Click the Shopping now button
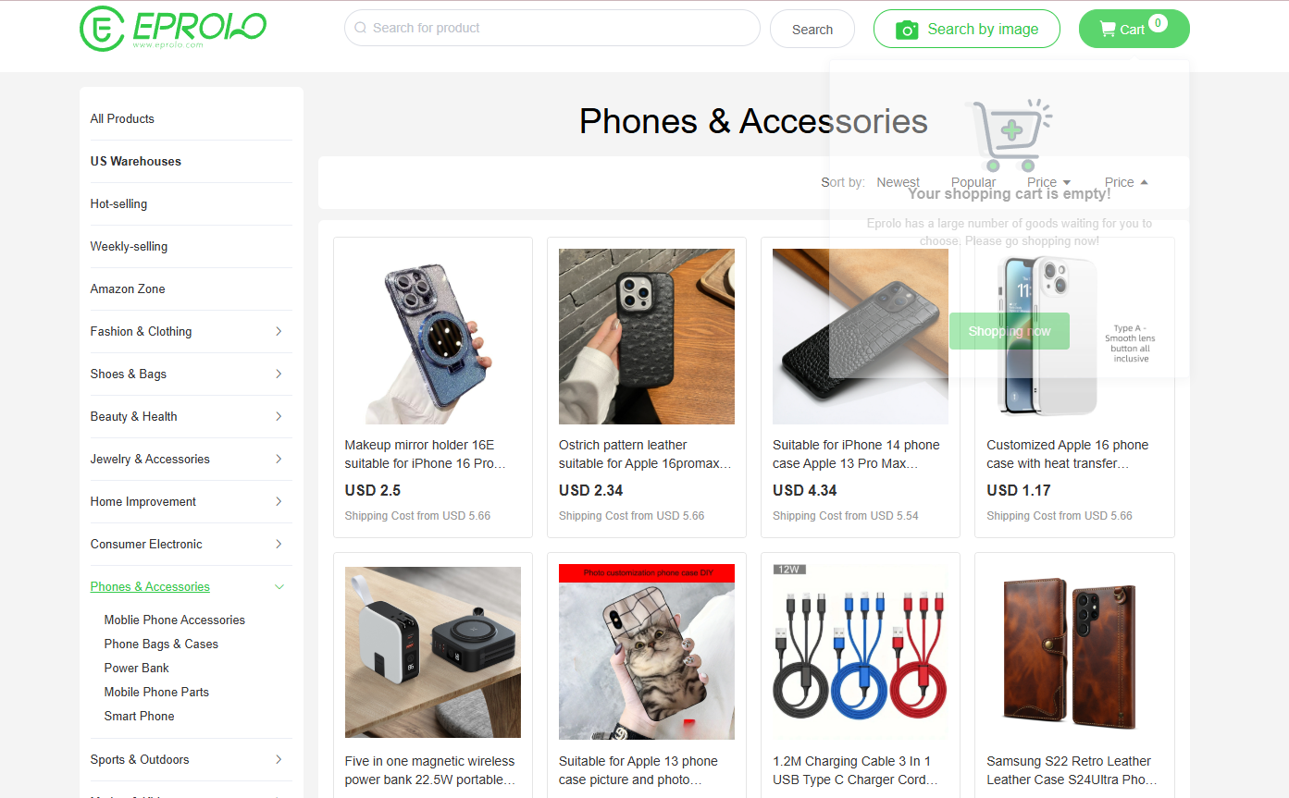Image resolution: width=1289 pixels, height=798 pixels. tap(1010, 331)
